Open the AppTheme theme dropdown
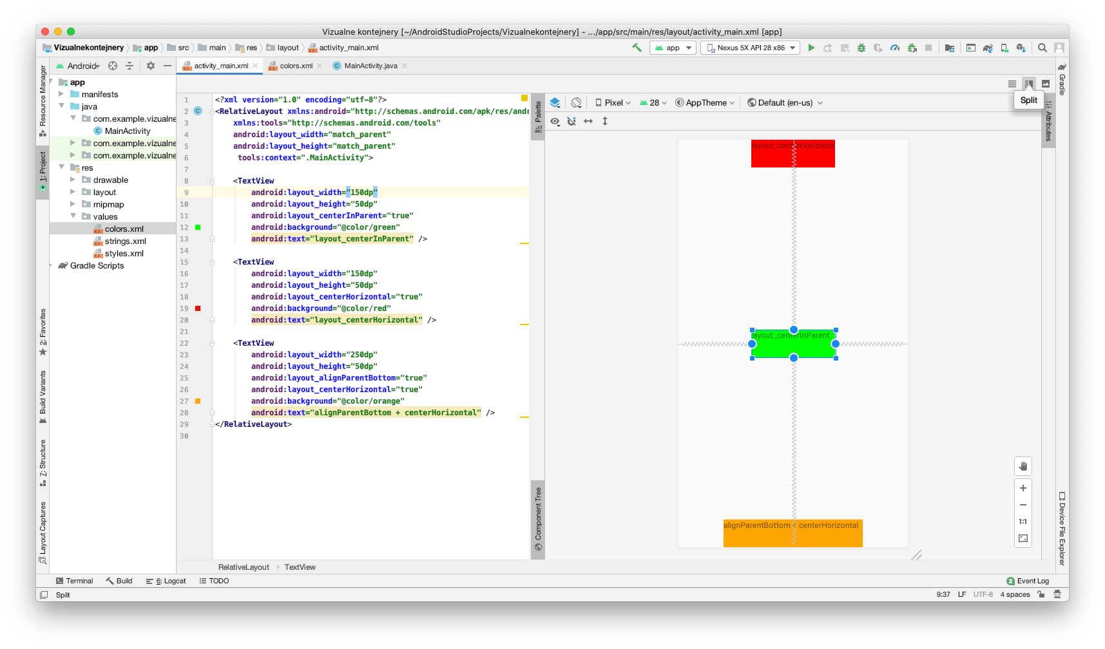The image size is (1105, 649). [706, 103]
